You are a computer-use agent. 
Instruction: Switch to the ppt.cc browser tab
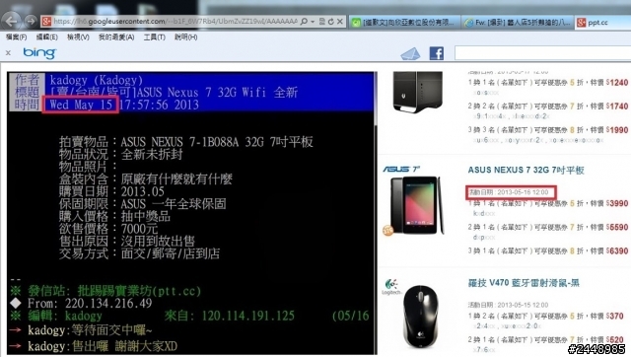coord(602,22)
